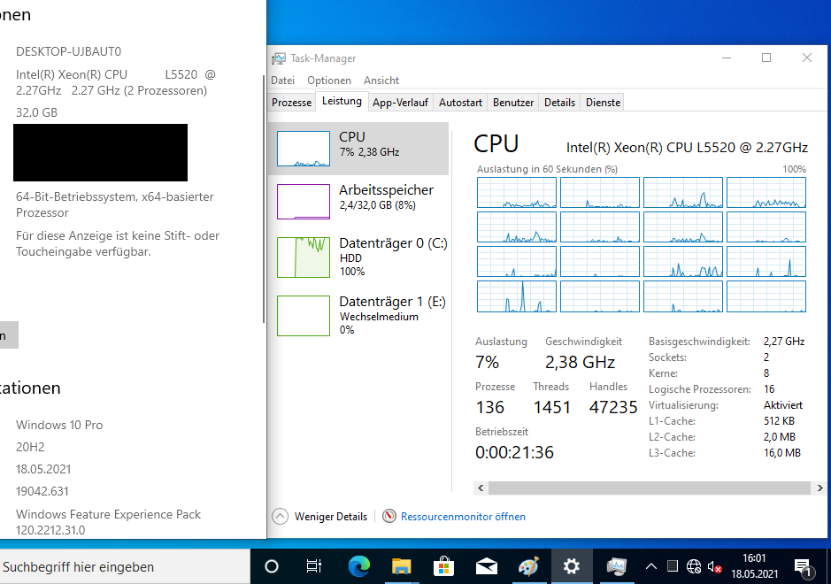Click the Task-Manager title bar icon

[x=278, y=58]
